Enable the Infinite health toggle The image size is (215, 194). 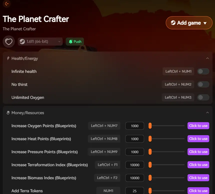click(203, 71)
